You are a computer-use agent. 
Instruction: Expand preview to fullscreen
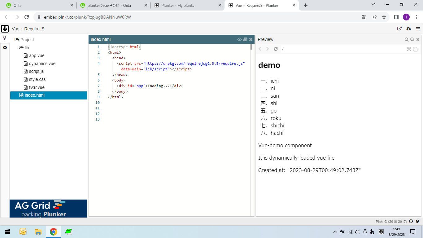click(x=409, y=49)
